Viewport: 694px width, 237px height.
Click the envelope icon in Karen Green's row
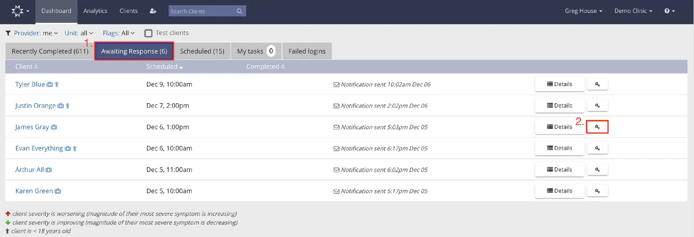tap(336, 191)
